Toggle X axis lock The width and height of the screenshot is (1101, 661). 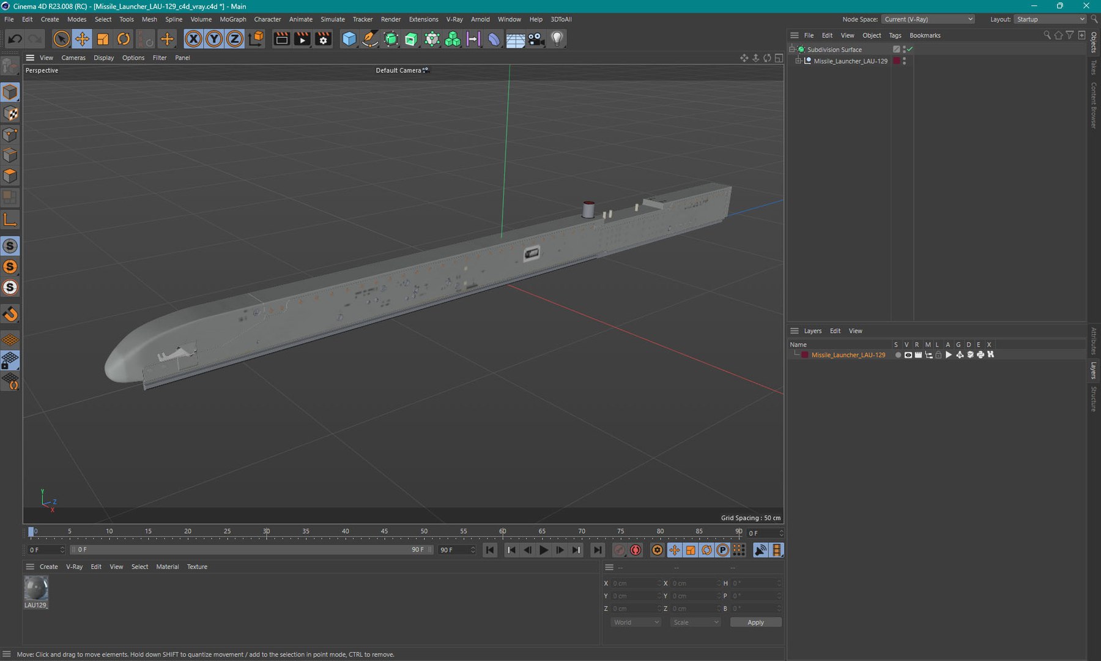[x=193, y=39]
